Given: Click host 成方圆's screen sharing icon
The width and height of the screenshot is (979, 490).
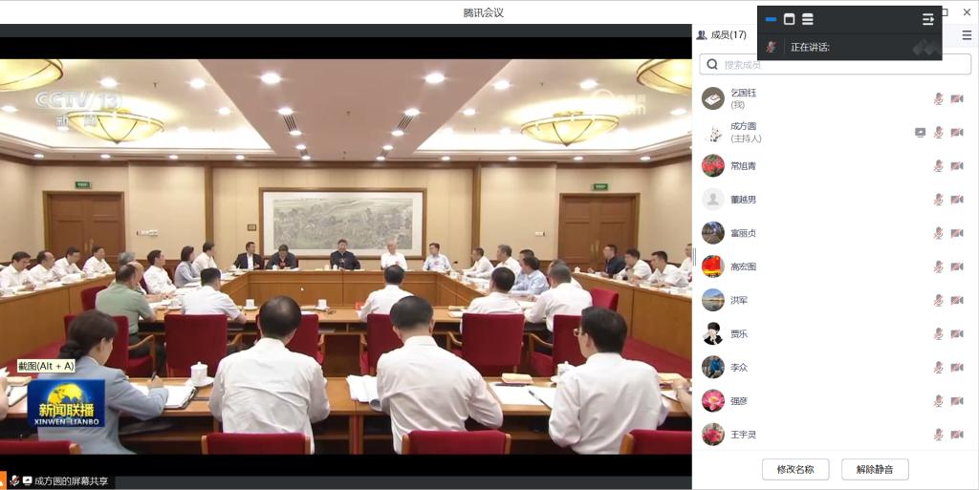Looking at the screenshot, I should (x=920, y=133).
